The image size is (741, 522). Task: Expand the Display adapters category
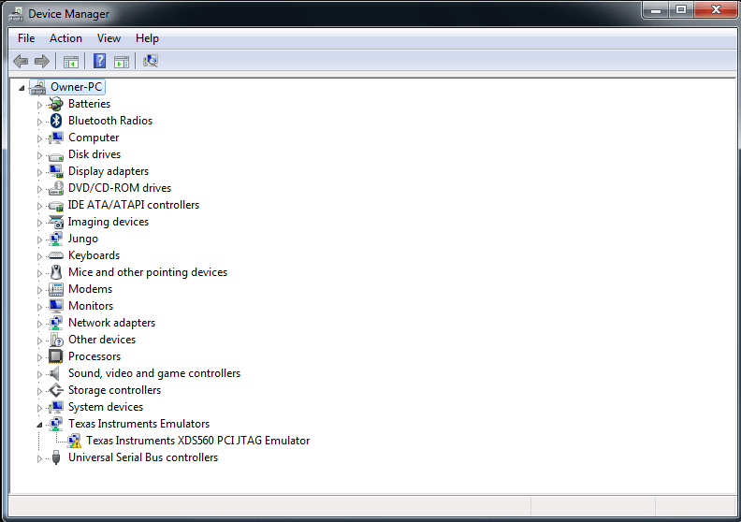(39, 172)
